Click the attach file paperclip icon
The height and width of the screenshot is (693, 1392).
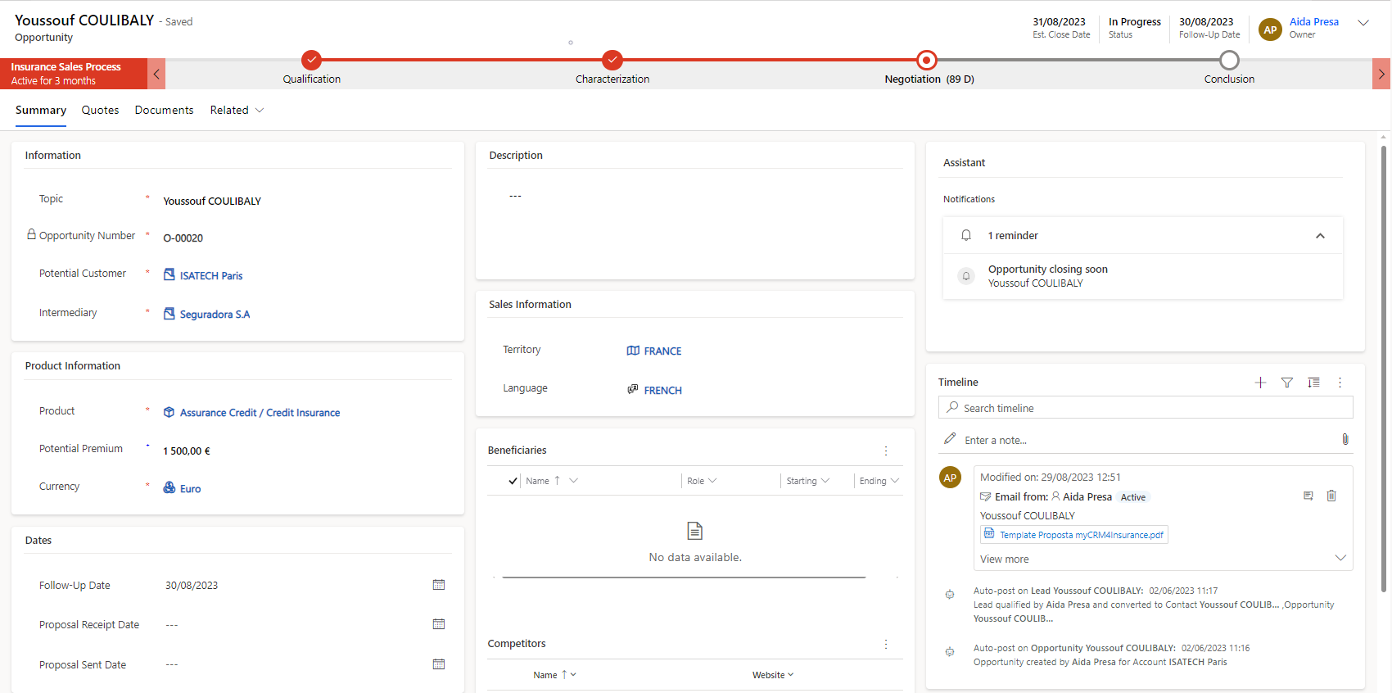pos(1345,440)
